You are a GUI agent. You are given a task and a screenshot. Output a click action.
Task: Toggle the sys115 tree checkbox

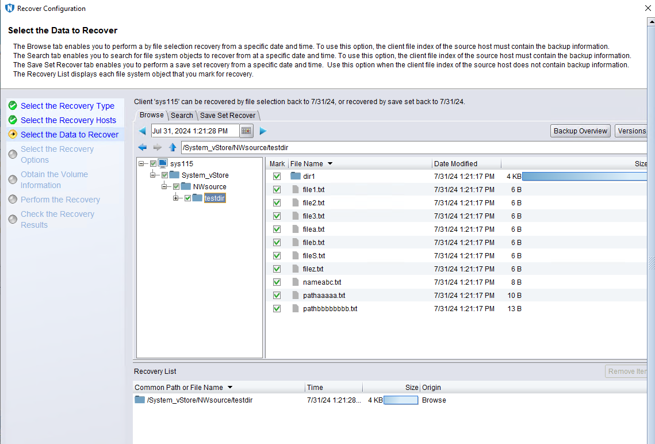pyautogui.click(x=154, y=164)
